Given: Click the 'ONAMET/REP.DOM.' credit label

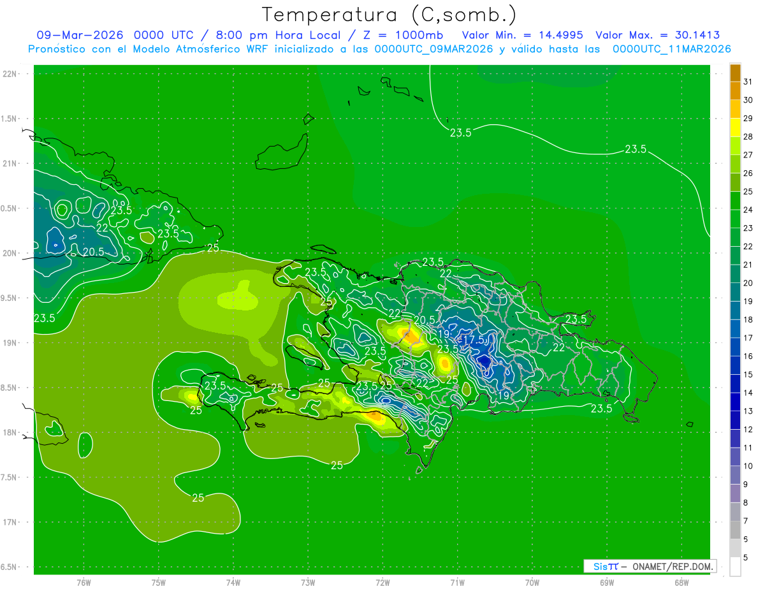Looking at the screenshot, I should point(672,566).
